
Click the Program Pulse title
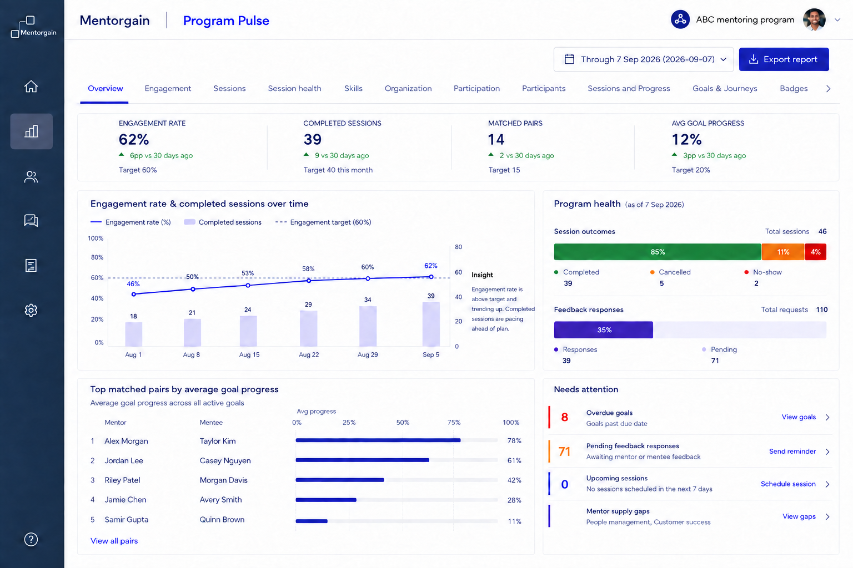pos(226,21)
